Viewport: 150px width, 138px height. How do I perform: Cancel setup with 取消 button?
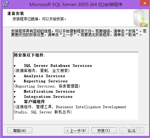(131, 130)
